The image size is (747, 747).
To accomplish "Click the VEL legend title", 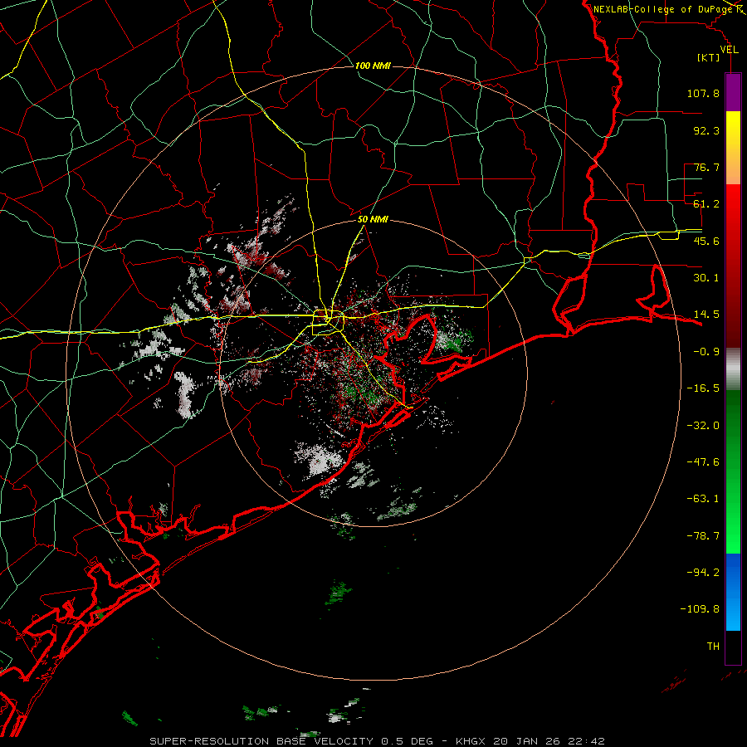I will pos(729,49).
